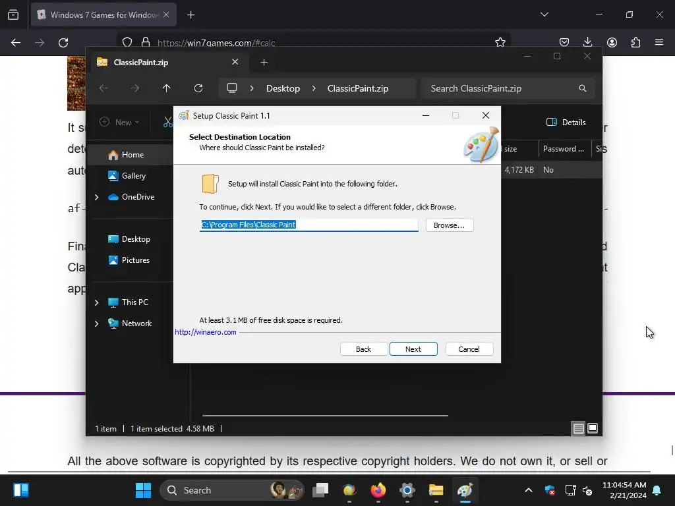Click the Explorer Up arrow button
This screenshot has width=675, height=506.
(x=167, y=88)
